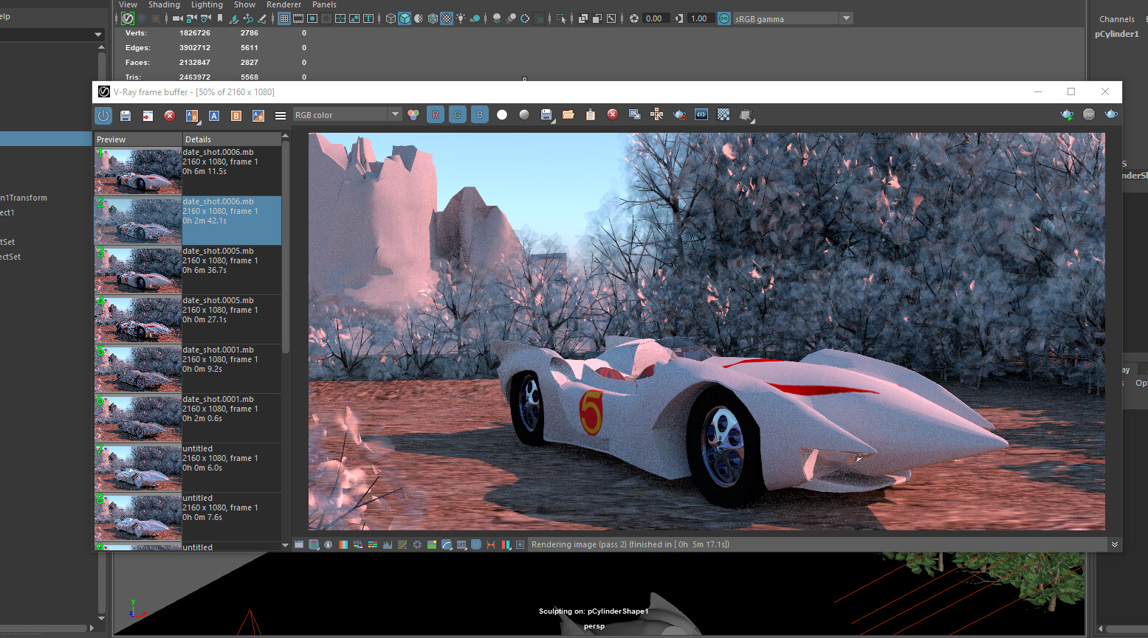Save the selected history image
Image resolution: width=1148 pixels, height=638 pixels.
click(x=126, y=115)
